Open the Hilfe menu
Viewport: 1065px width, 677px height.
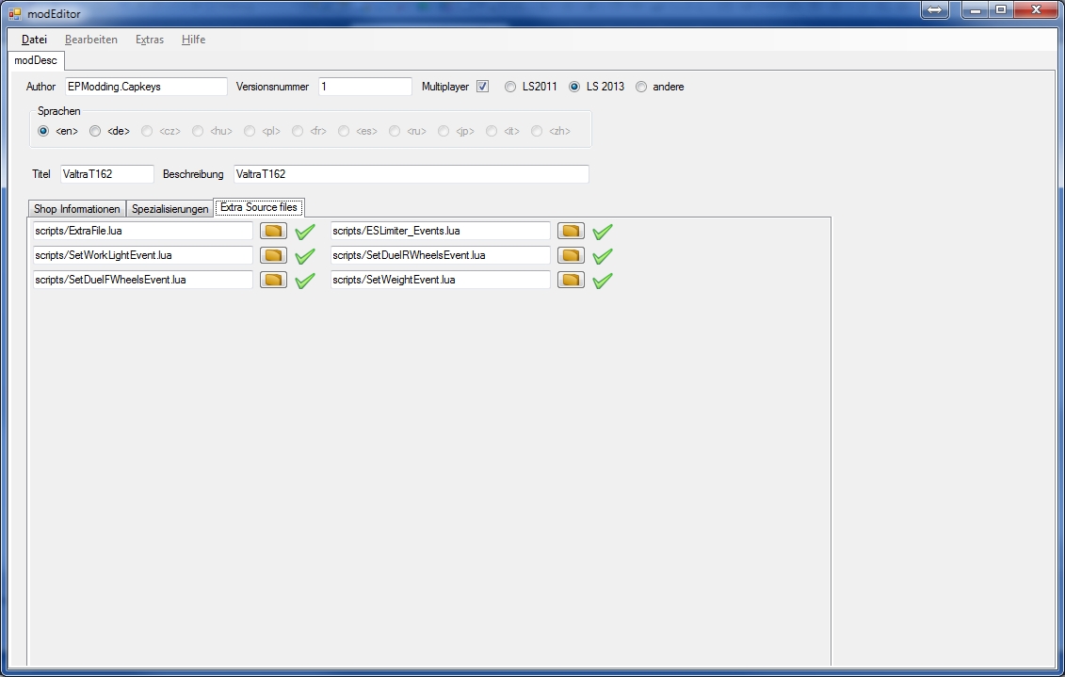194,40
